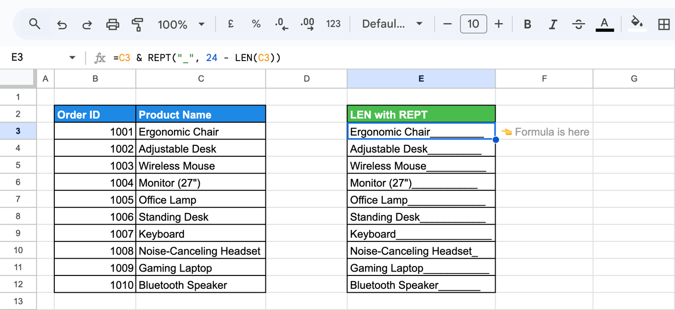Screen dimensions: 675x310
Task: Open the borders tool
Action: pos(664,24)
